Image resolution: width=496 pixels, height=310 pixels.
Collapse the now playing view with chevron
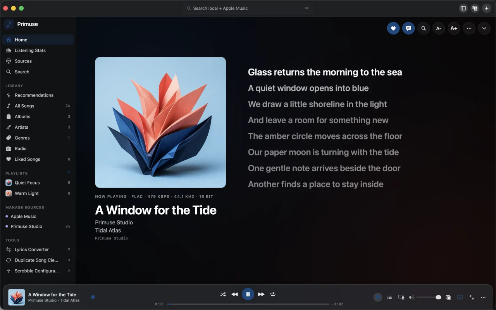pos(484,28)
